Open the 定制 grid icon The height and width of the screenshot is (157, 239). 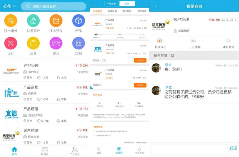click(x=78, y=43)
